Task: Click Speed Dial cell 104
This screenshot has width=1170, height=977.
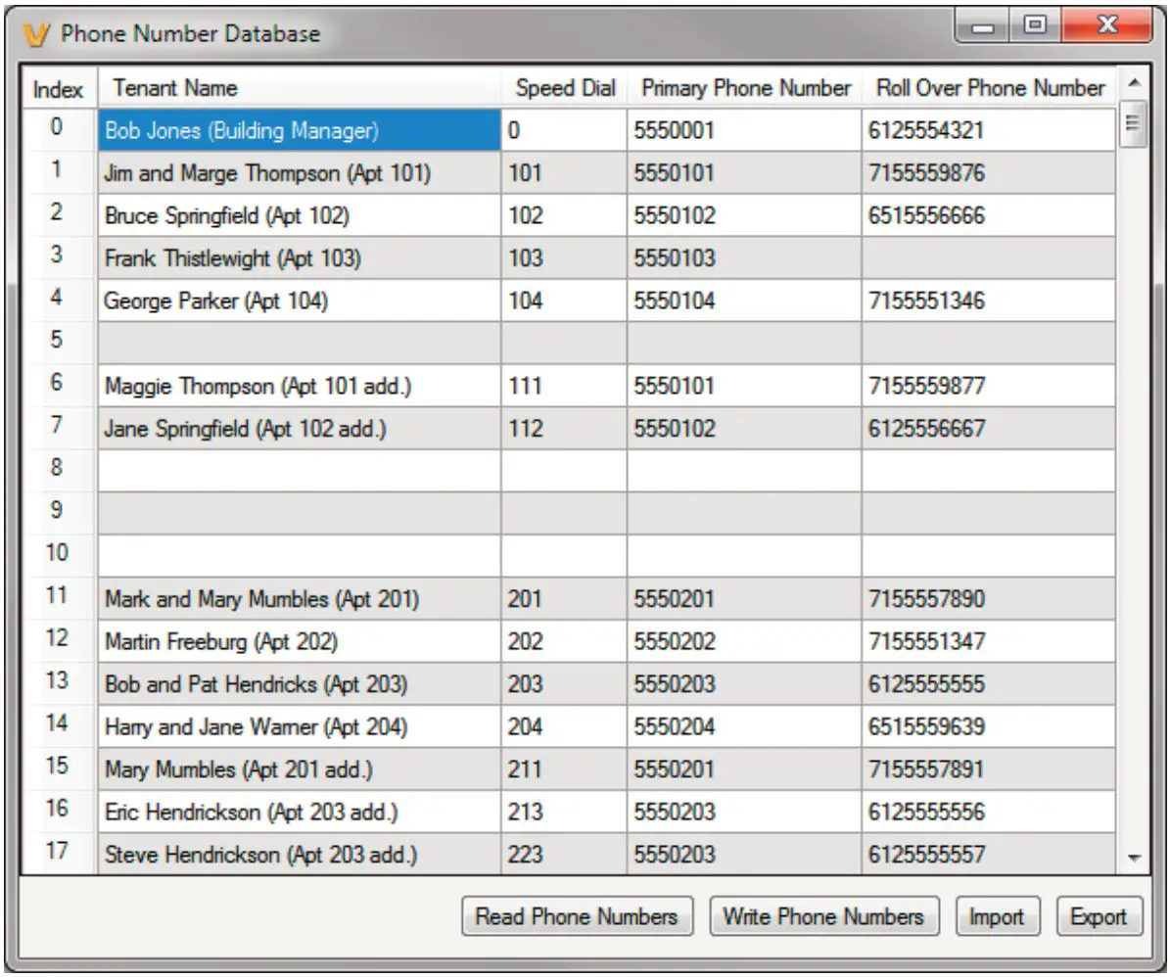Action: tap(564, 301)
